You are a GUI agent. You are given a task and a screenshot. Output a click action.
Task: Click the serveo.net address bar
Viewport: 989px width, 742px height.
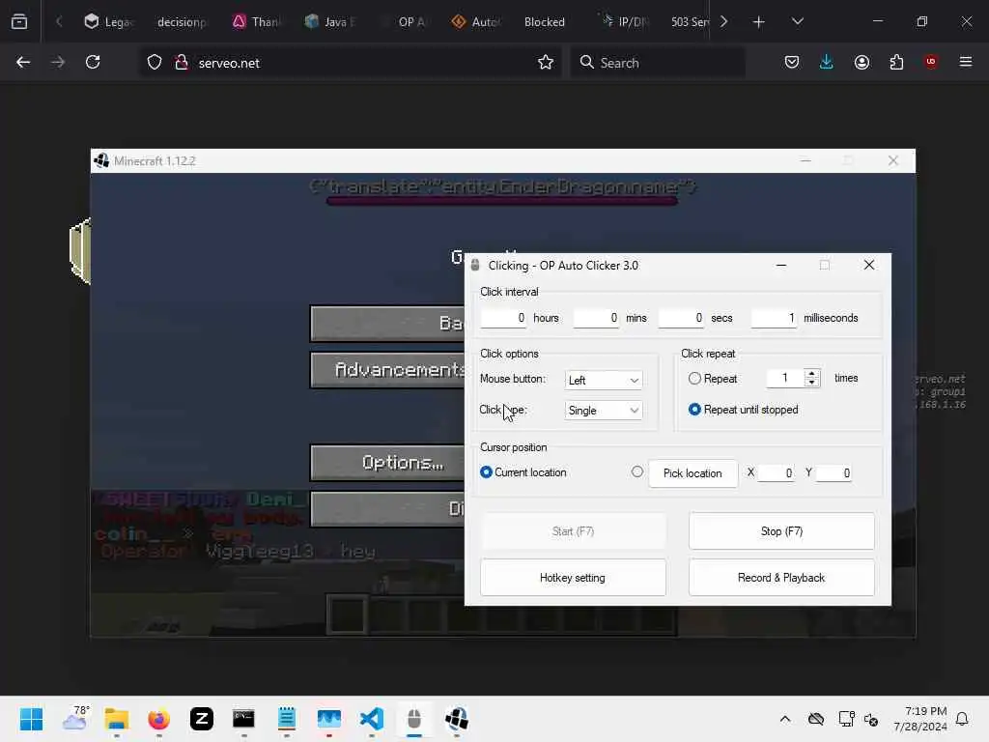350,63
